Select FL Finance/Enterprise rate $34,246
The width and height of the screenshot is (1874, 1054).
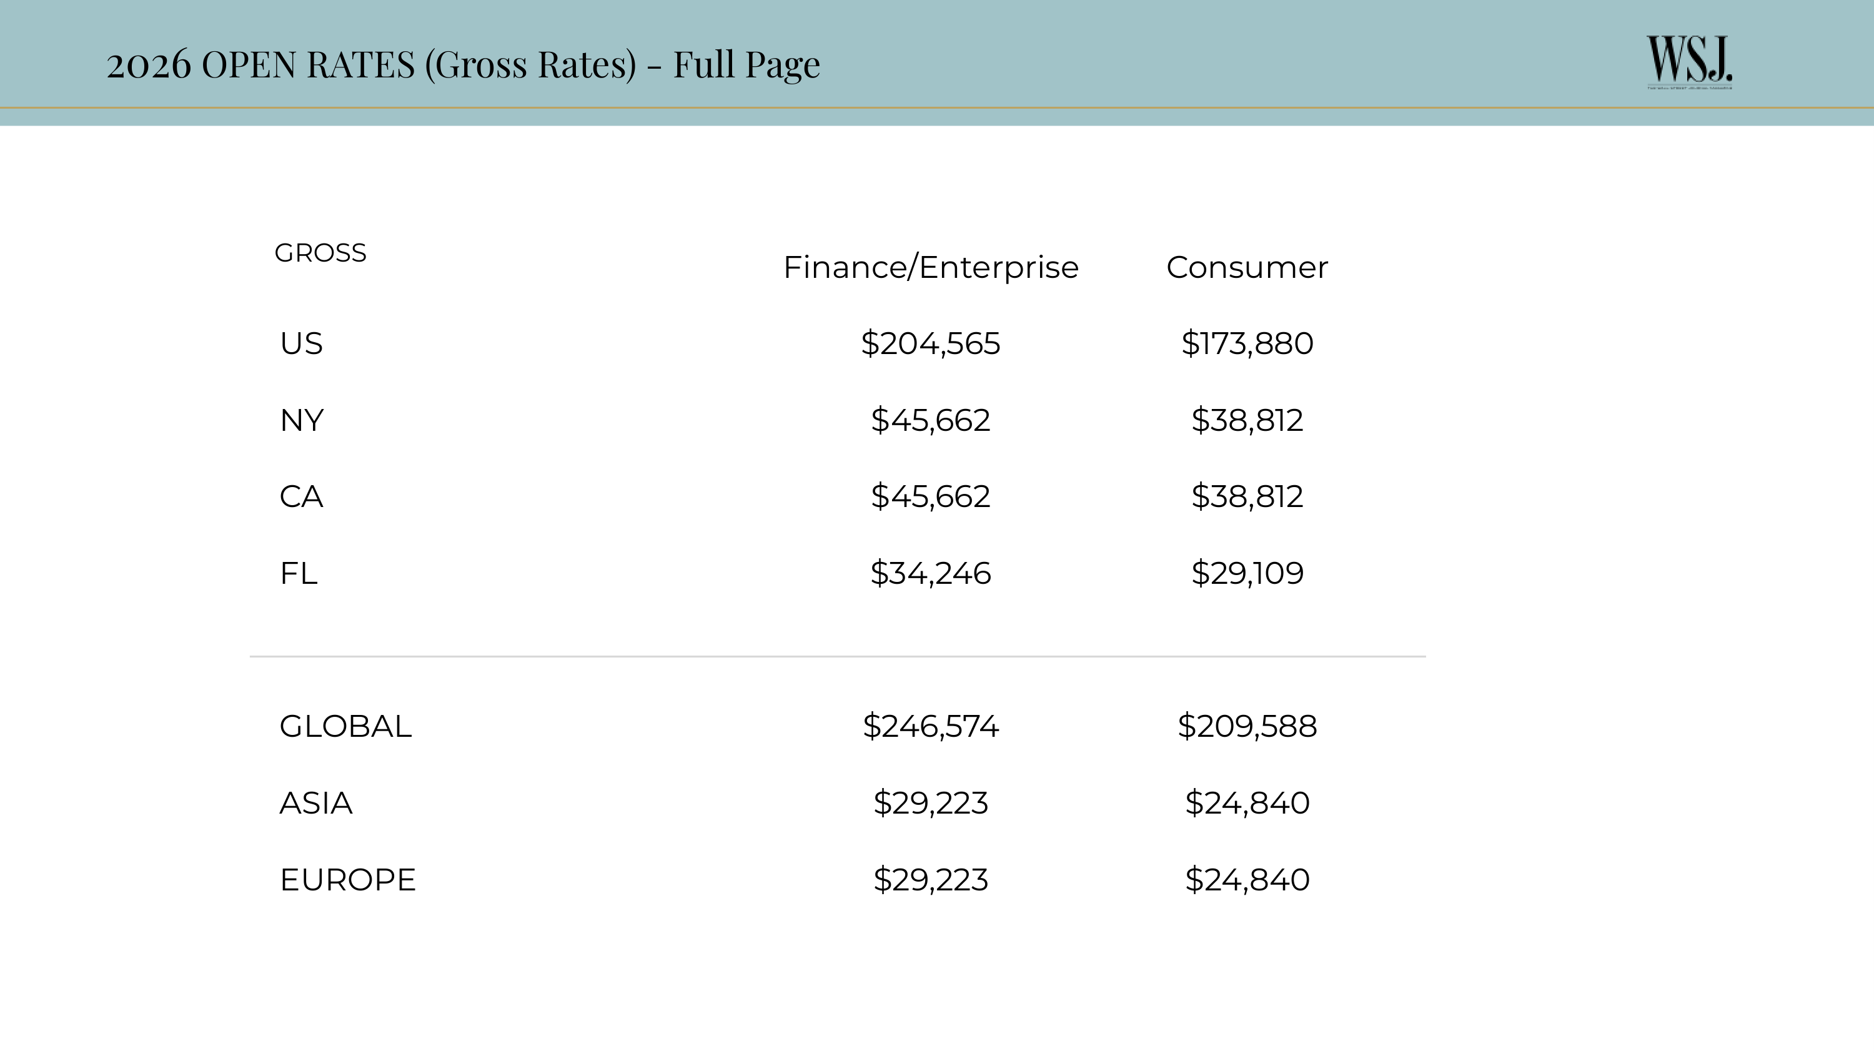931,573
